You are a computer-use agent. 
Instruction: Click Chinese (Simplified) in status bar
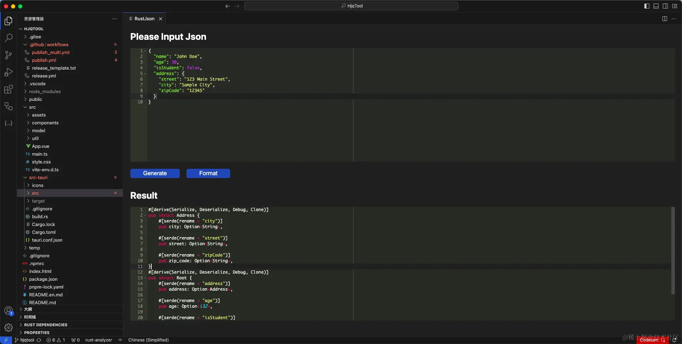click(148, 340)
